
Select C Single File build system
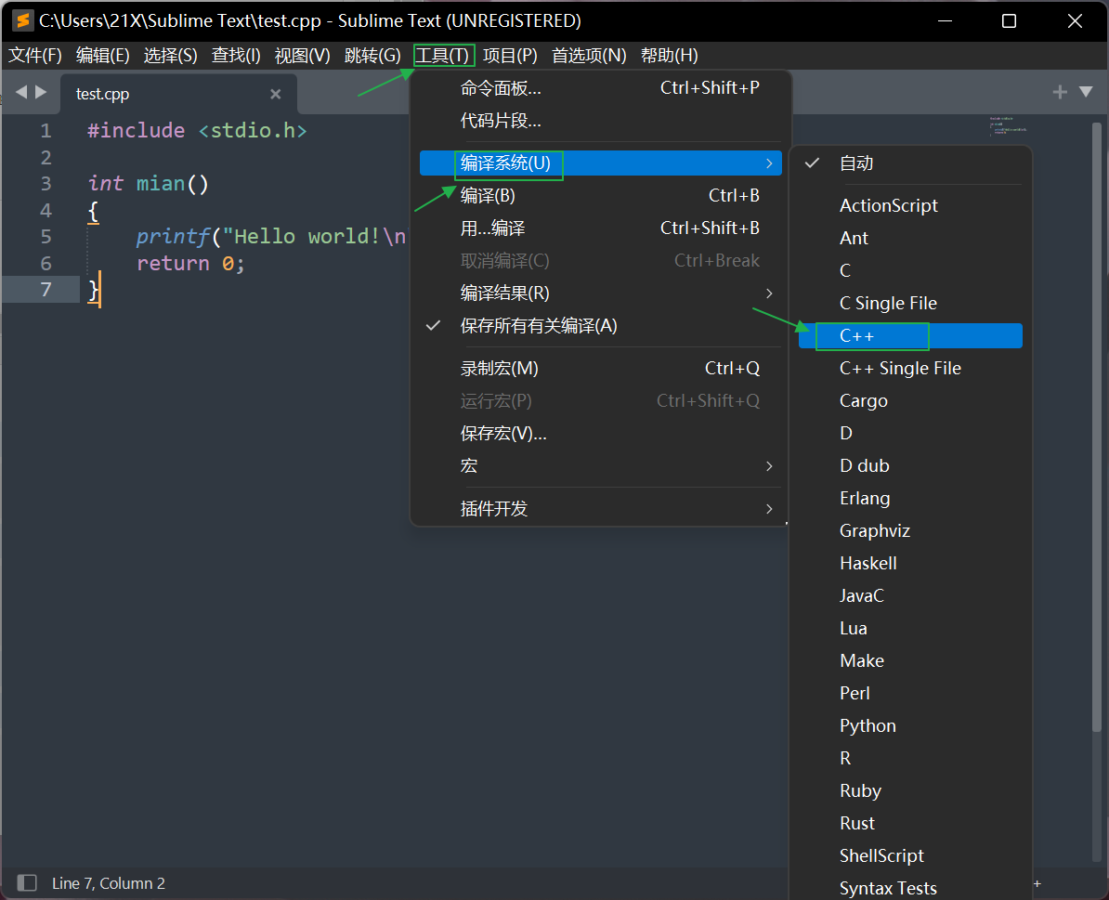click(910, 304)
